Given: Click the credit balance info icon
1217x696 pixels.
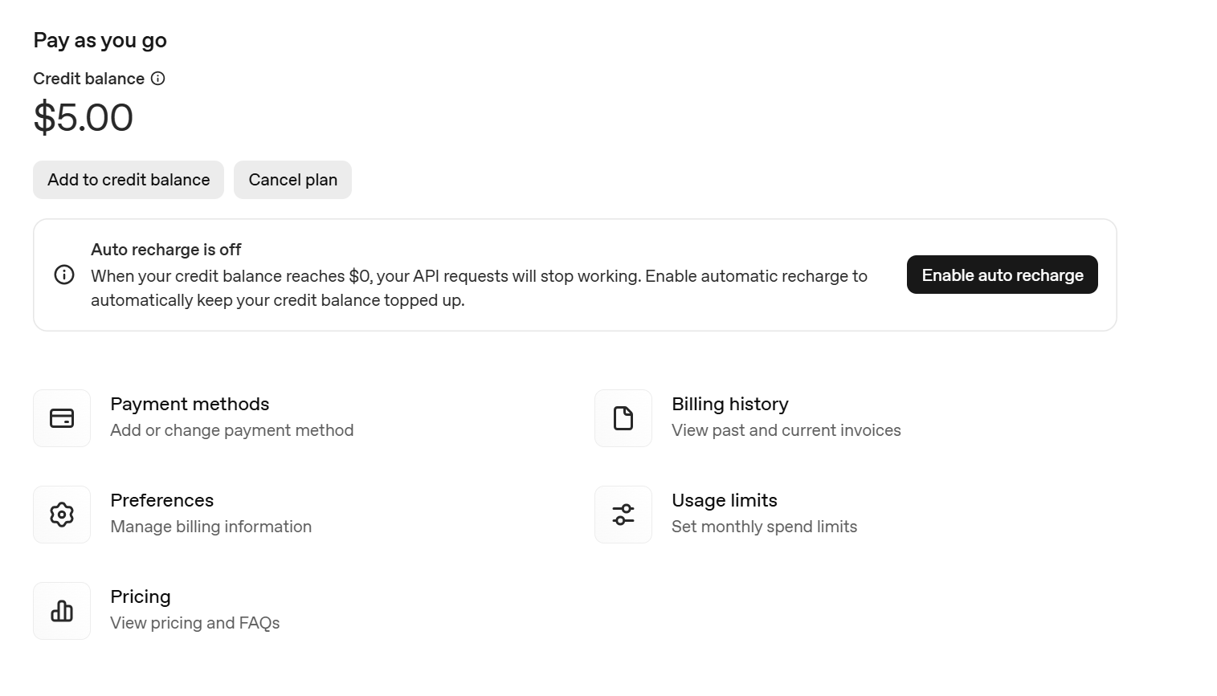Looking at the screenshot, I should (158, 79).
